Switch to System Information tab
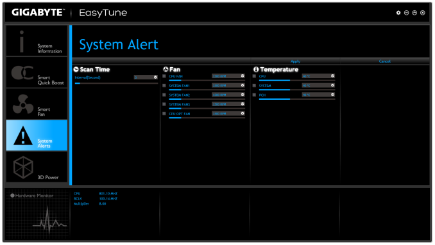Viewport: 435px width, 245px height. [37, 41]
